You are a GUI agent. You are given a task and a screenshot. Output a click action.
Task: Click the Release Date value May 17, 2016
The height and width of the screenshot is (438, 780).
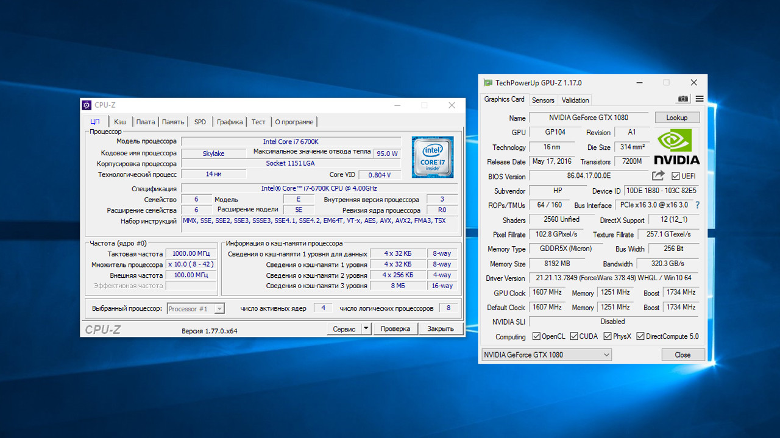pyautogui.click(x=552, y=161)
